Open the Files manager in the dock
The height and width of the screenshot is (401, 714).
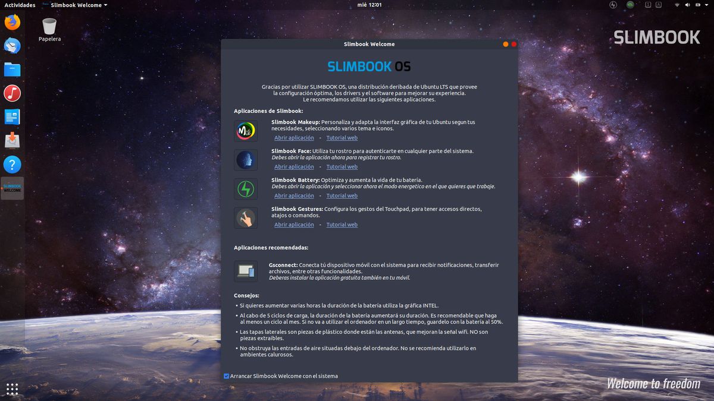(x=12, y=70)
